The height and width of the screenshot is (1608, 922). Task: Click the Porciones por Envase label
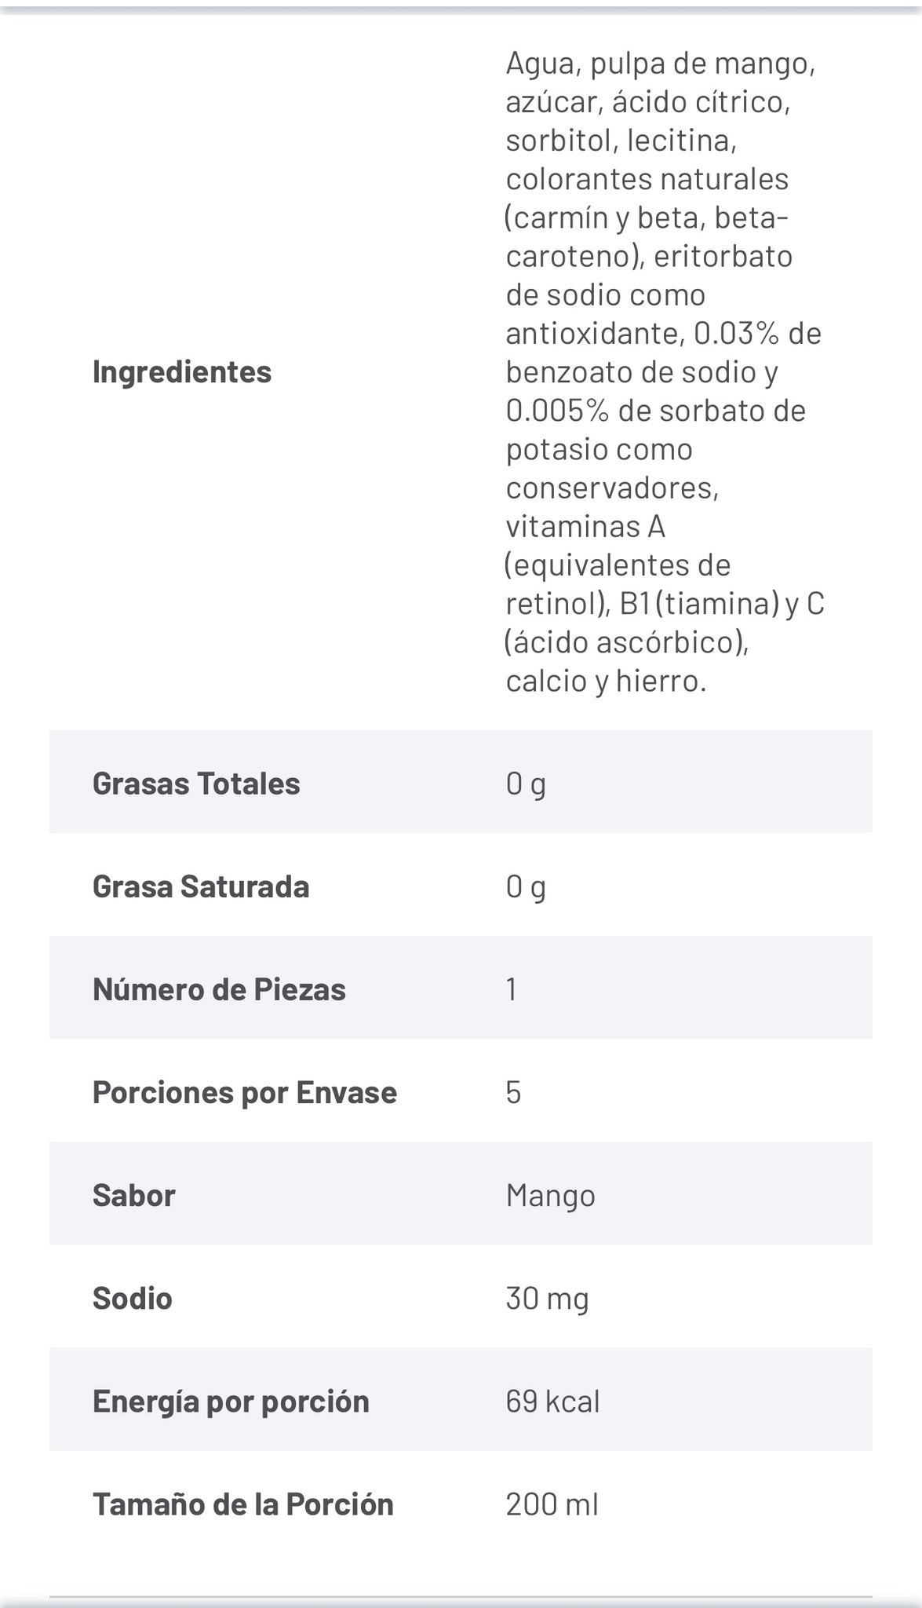pyautogui.click(x=245, y=1092)
